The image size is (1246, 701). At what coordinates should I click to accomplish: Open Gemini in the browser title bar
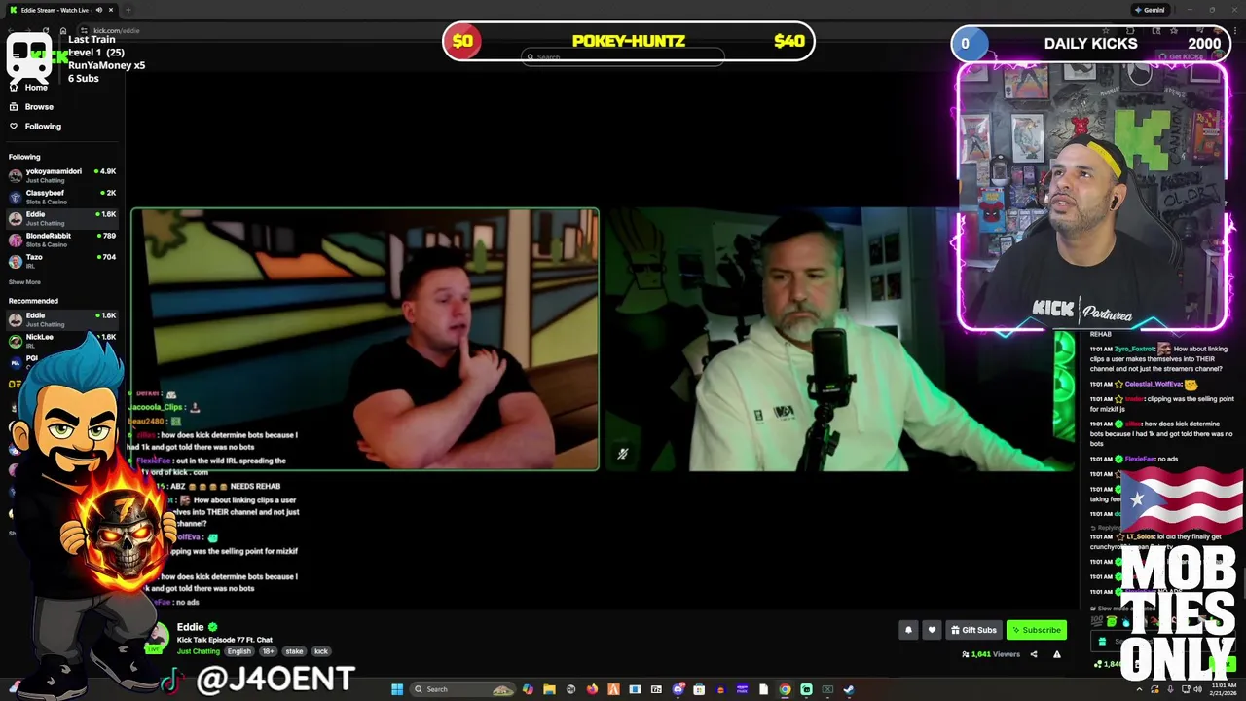(x=1150, y=10)
